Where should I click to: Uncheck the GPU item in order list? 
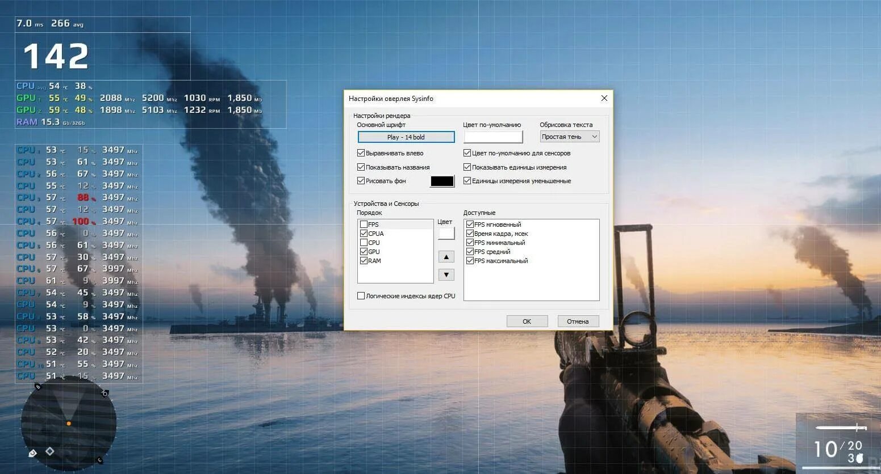364,252
